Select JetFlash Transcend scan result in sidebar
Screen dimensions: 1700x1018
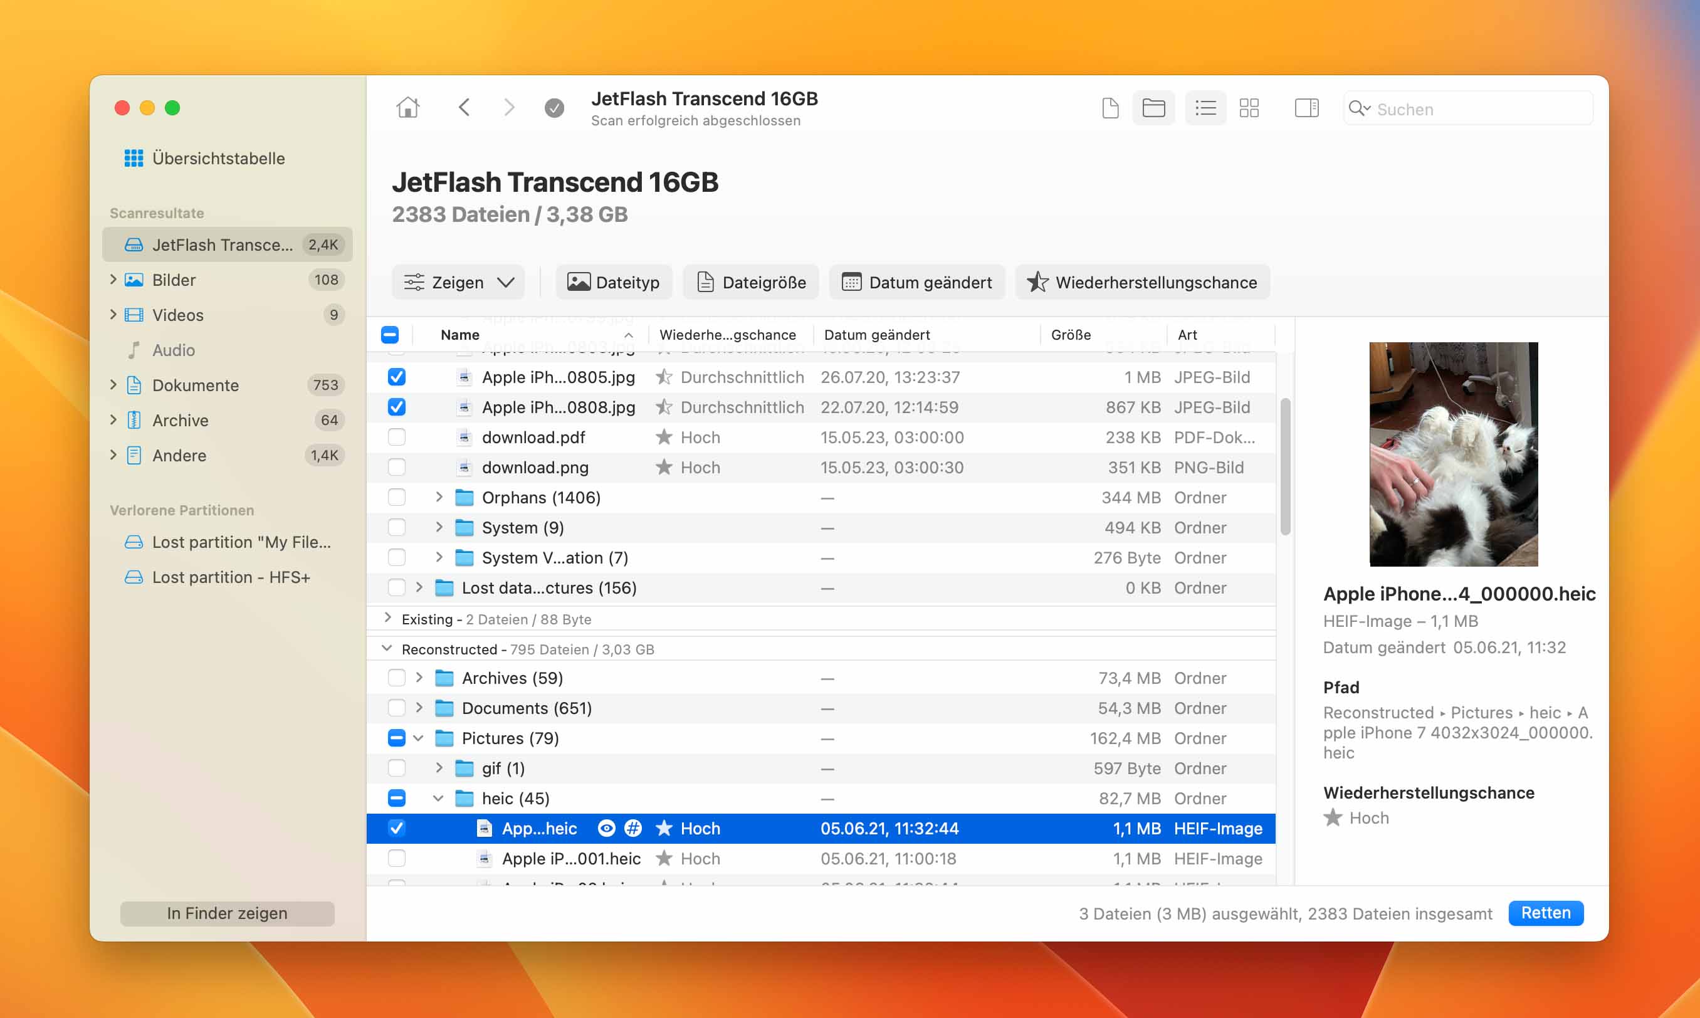click(227, 245)
